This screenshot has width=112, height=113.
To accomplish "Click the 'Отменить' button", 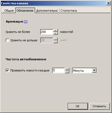I will [x=99, y=106].
